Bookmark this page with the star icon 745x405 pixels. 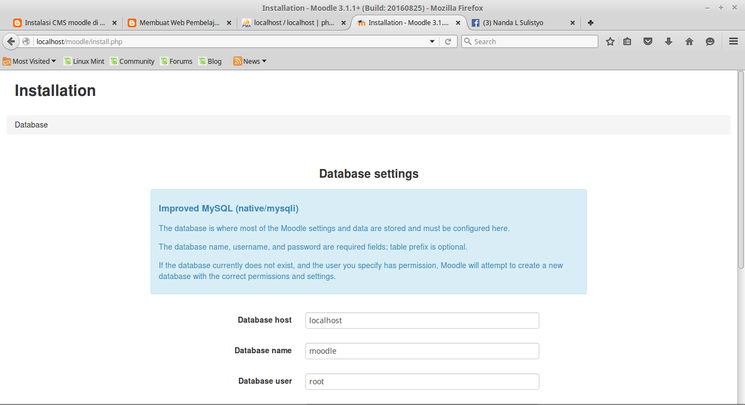click(x=610, y=41)
